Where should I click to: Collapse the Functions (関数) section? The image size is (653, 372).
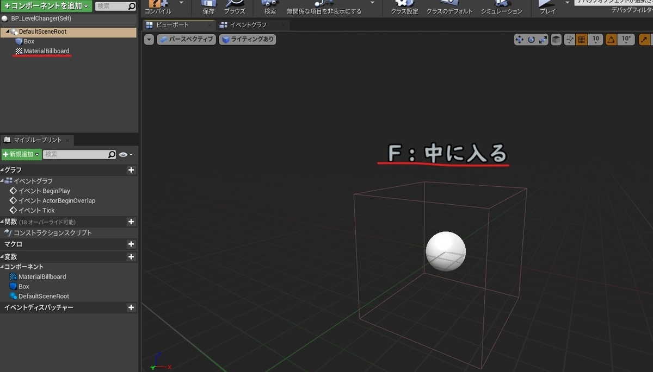[2, 222]
